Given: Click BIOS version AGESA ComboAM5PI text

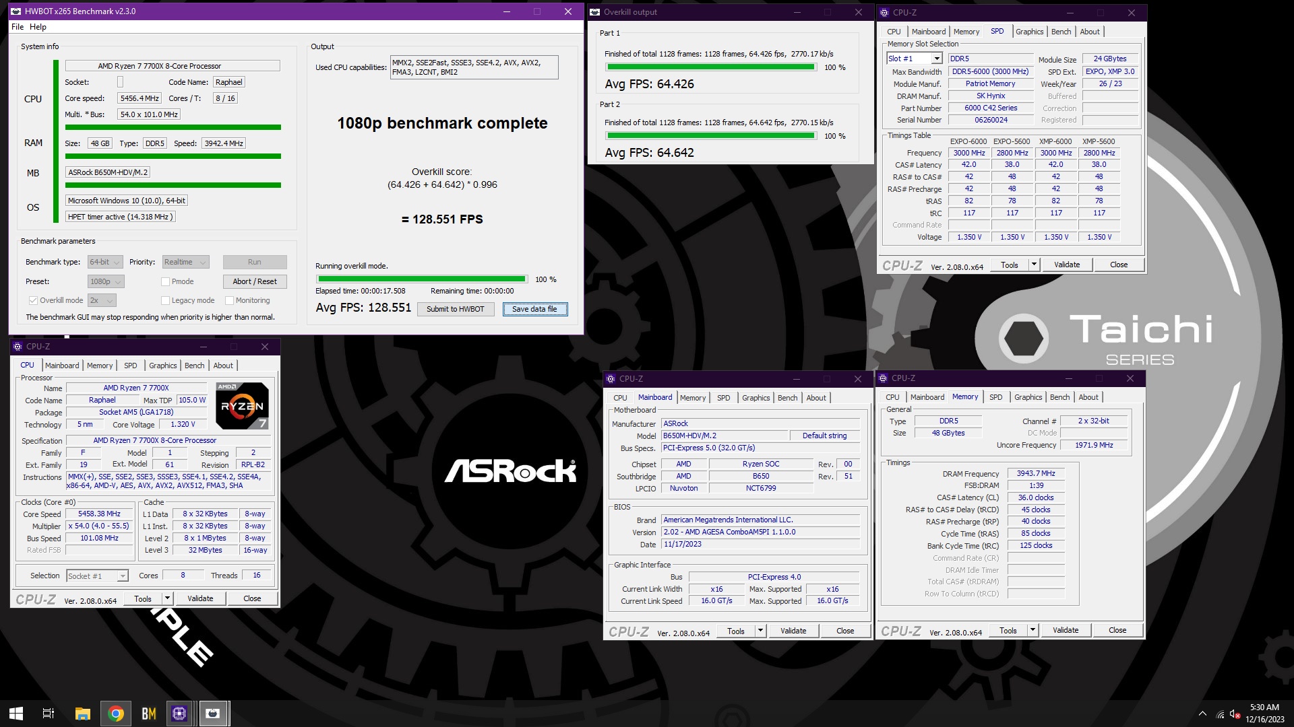Looking at the screenshot, I should [x=760, y=532].
